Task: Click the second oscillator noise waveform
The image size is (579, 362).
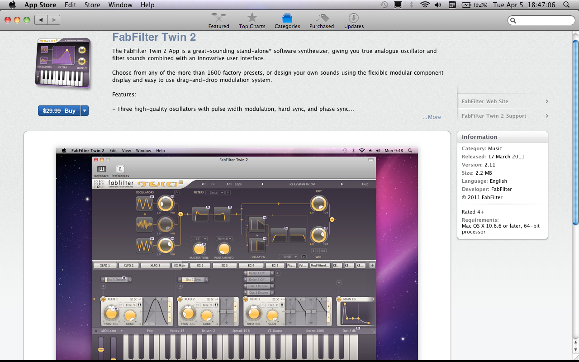Action: click(144, 224)
